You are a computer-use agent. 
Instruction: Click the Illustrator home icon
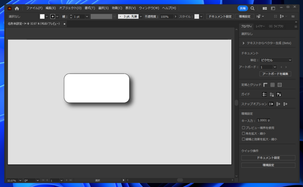(17, 8)
